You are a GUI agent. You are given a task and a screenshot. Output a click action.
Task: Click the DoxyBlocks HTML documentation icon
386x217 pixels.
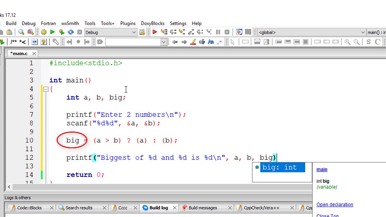tap(34, 42)
